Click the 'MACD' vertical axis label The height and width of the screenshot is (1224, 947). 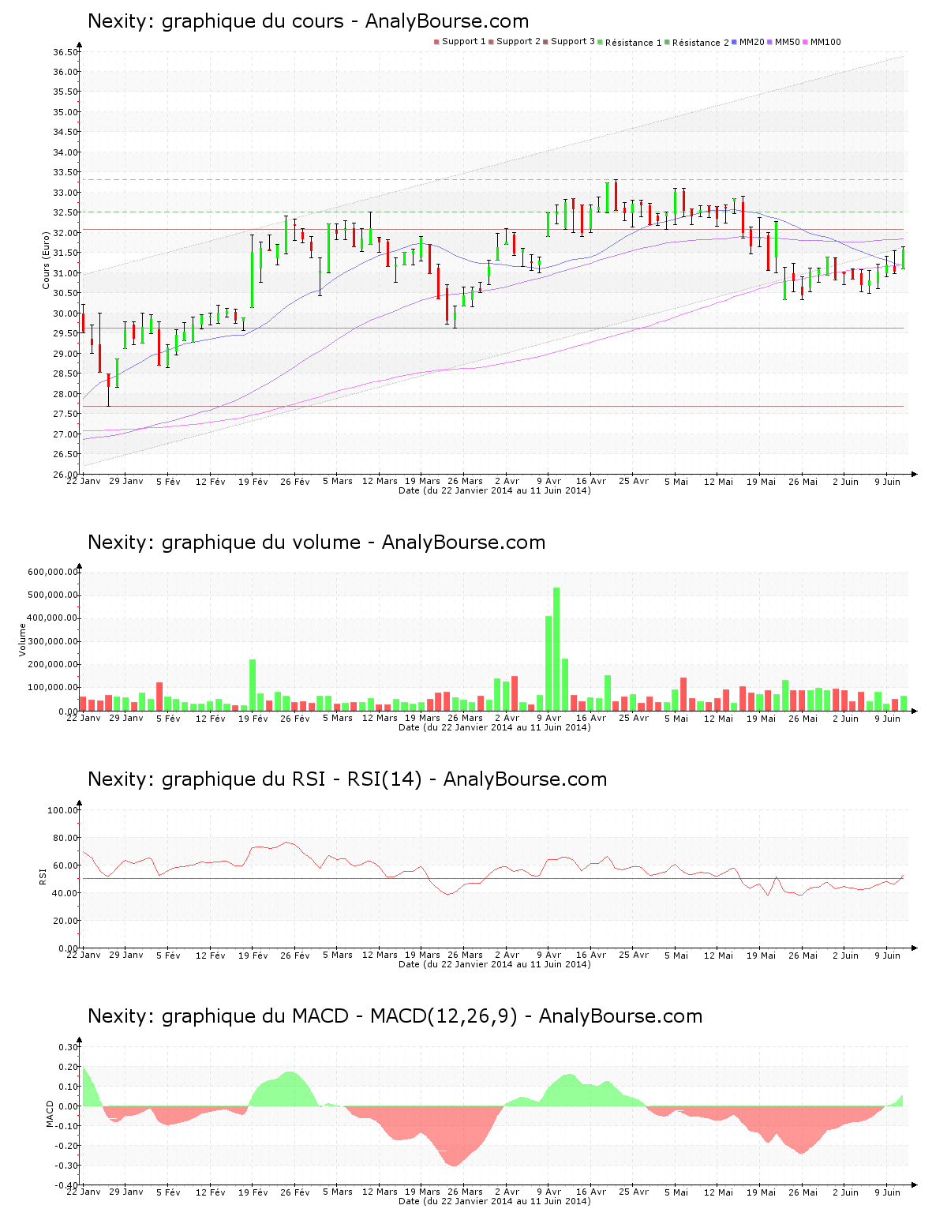tap(50, 1113)
